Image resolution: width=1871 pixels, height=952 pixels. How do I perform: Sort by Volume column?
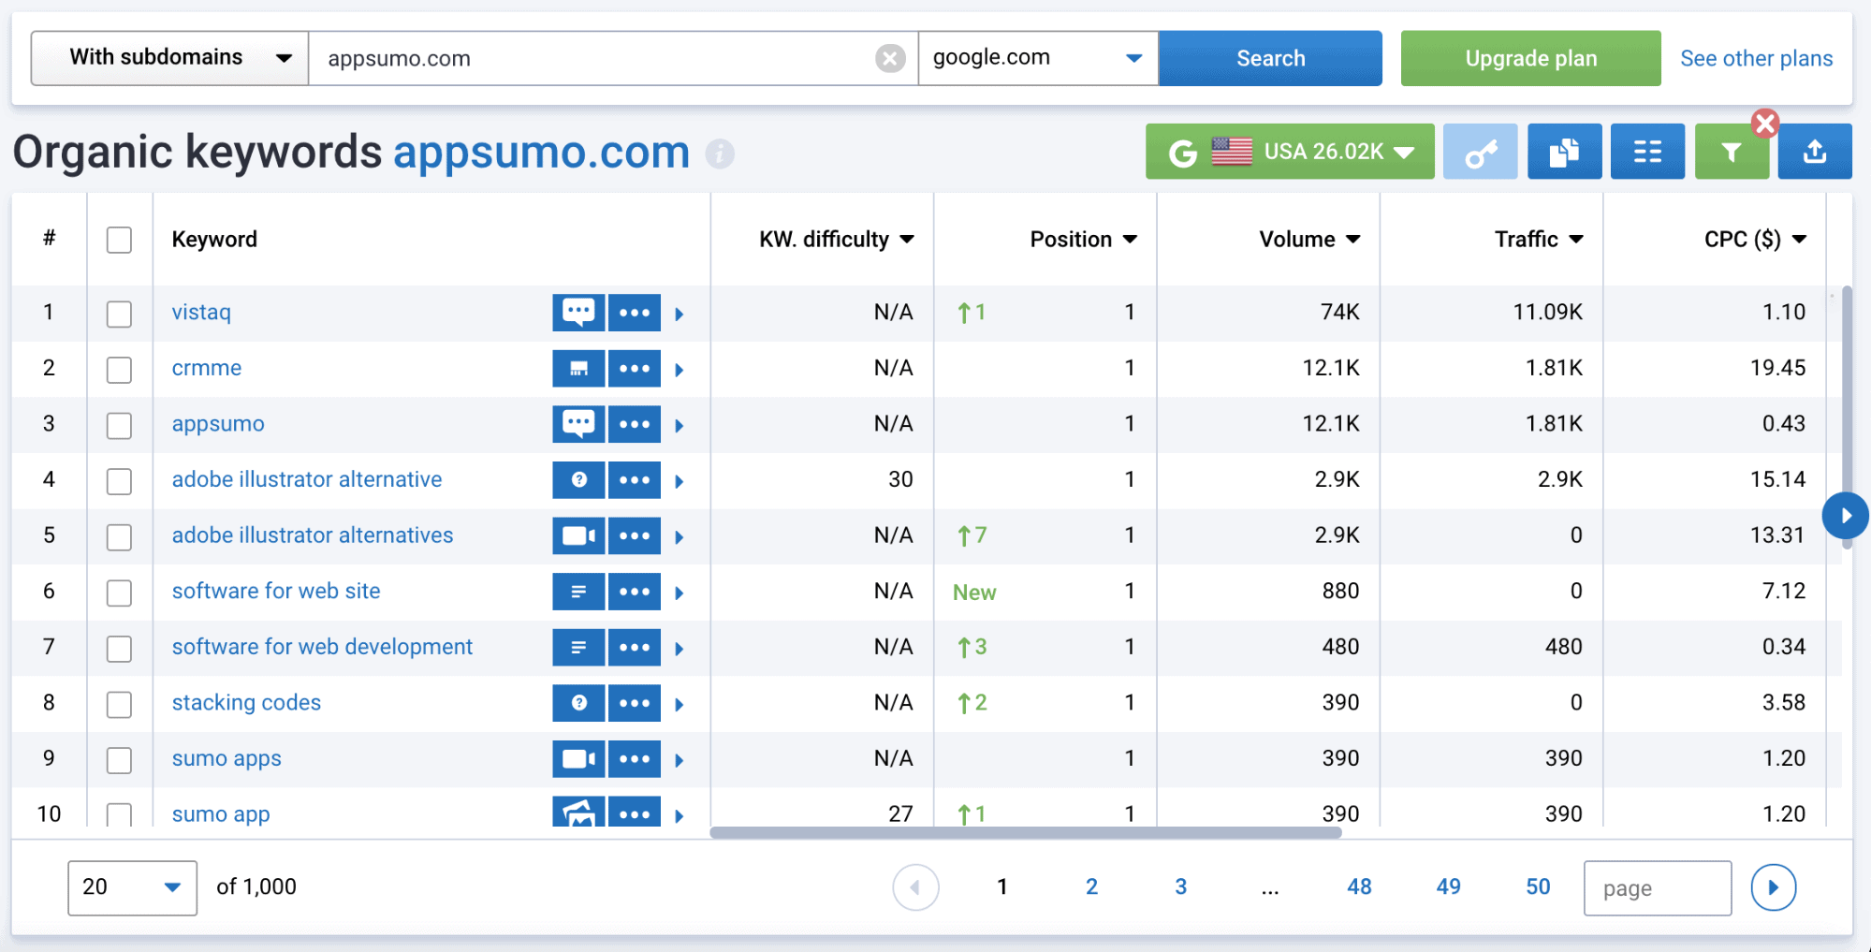pos(1309,240)
